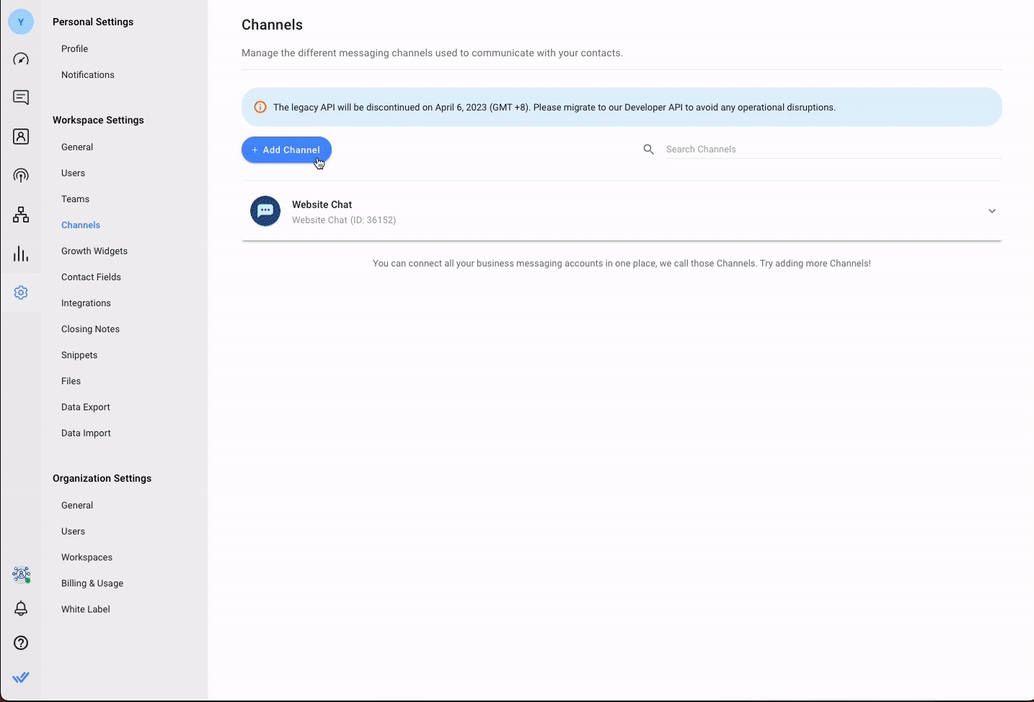Image resolution: width=1034 pixels, height=702 pixels.
Task: Open the dashboard speedometer icon
Action: (x=21, y=59)
